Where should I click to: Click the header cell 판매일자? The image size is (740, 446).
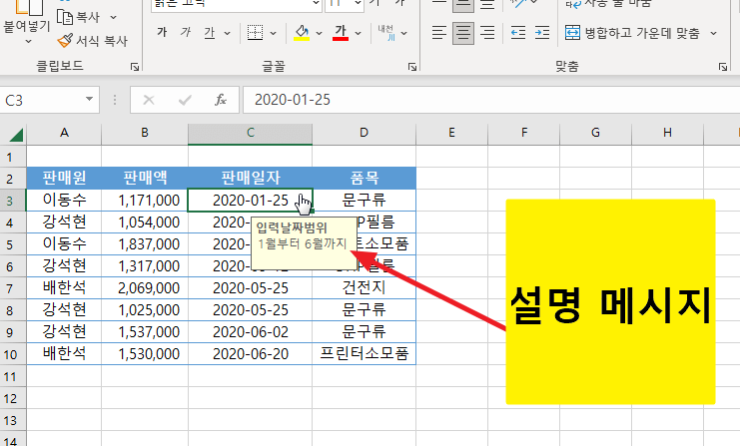[x=250, y=178]
